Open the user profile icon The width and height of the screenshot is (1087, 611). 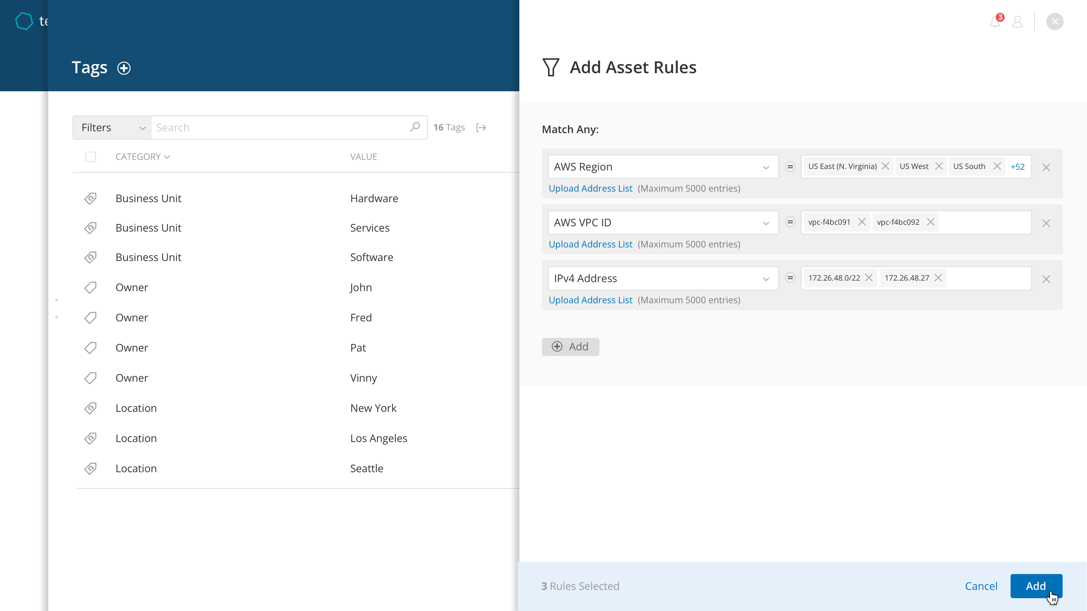point(1018,22)
